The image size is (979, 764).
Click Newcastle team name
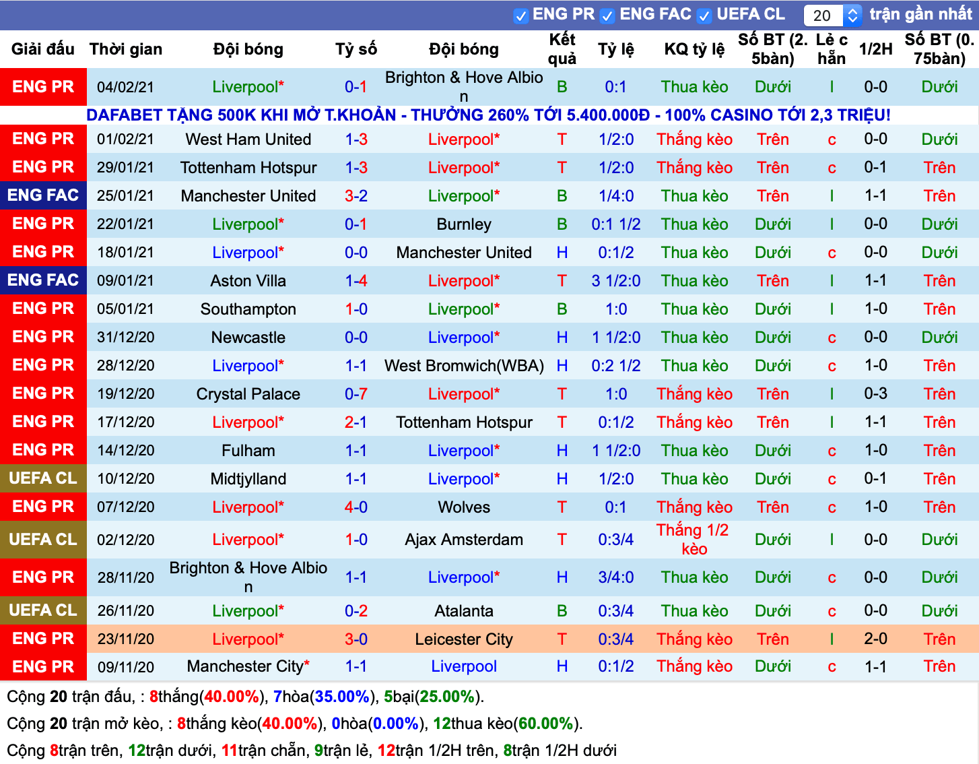(248, 338)
